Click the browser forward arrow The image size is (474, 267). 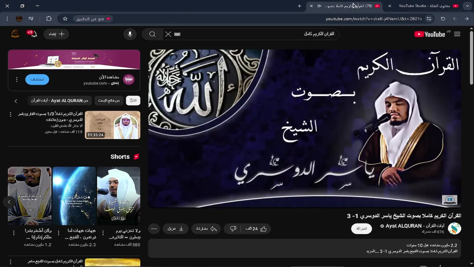[x=455, y=19]
